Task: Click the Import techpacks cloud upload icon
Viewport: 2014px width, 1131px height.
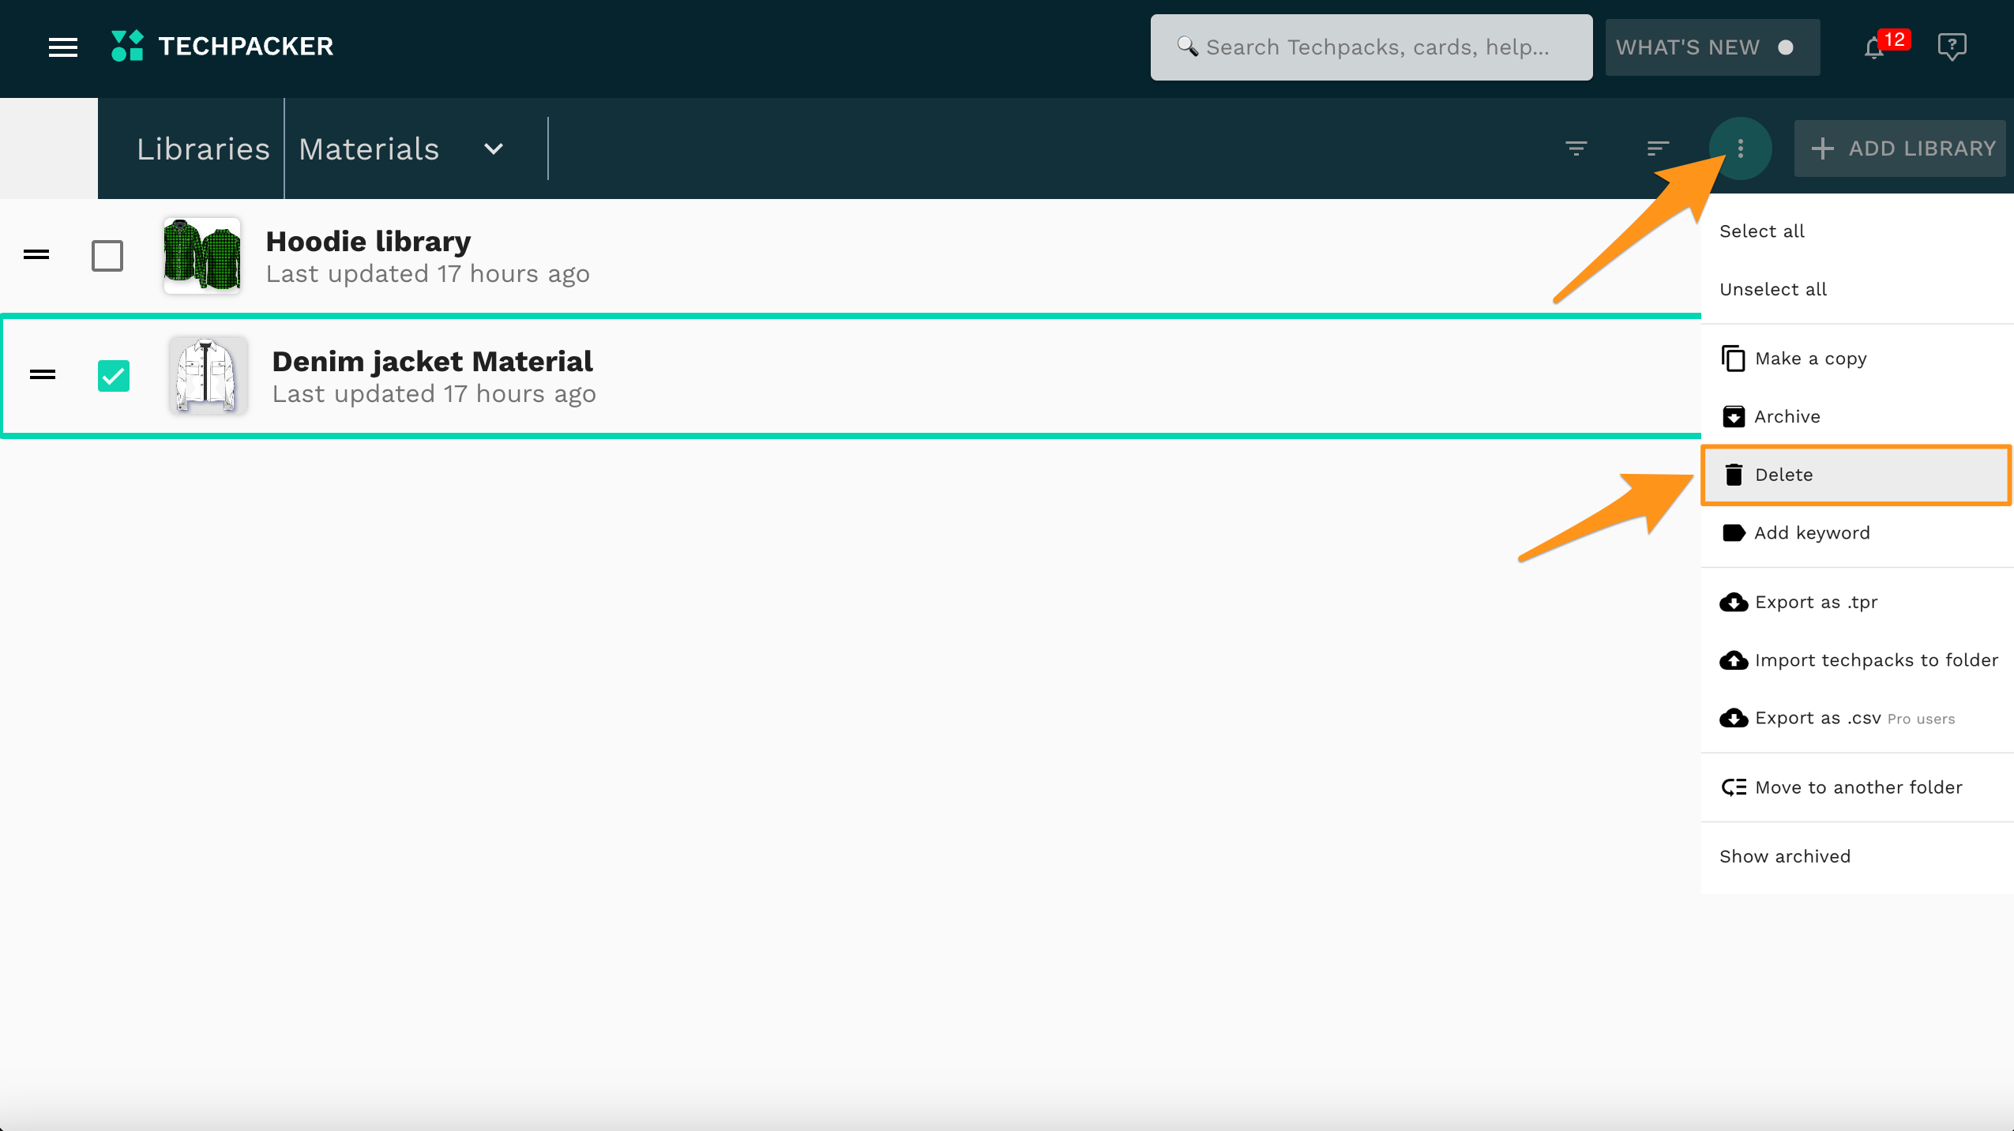Action: [x=1734, y=660]
